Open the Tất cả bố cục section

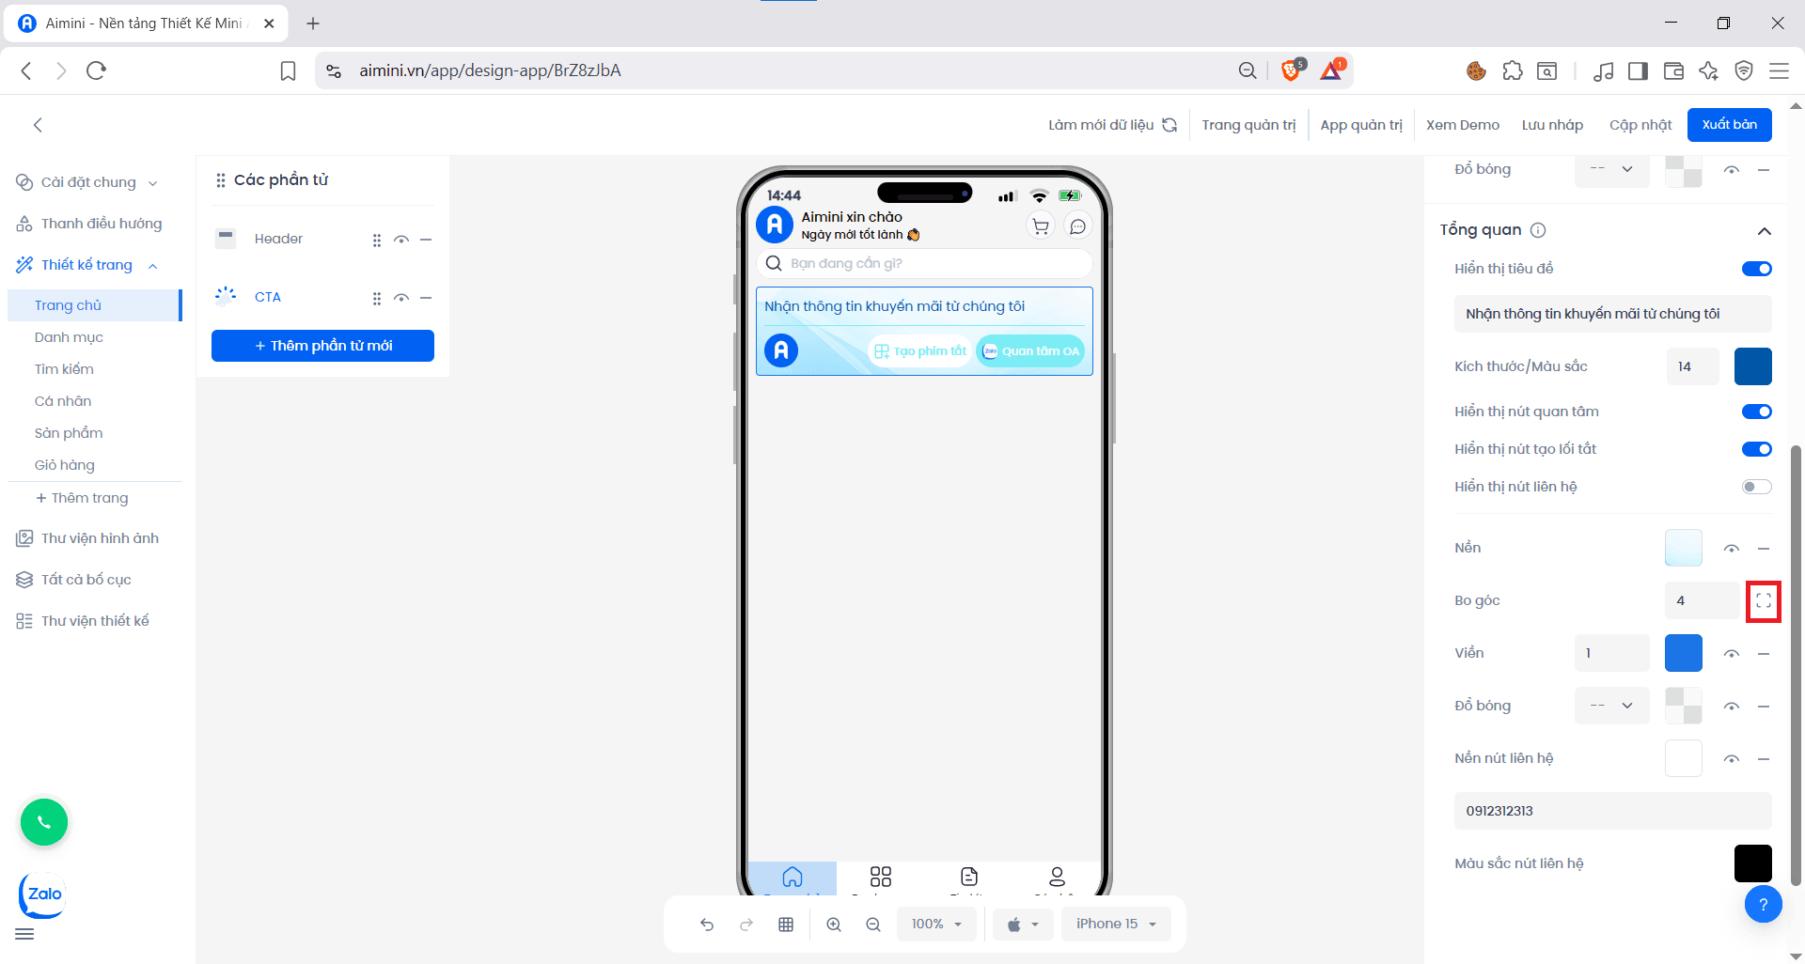point(85,579)
